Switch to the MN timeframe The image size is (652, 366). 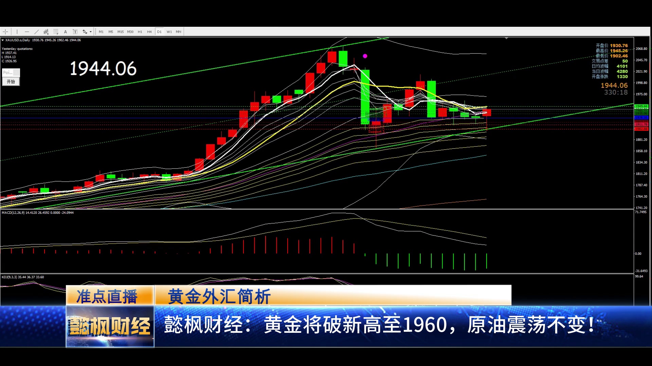(x=179, y=32)
